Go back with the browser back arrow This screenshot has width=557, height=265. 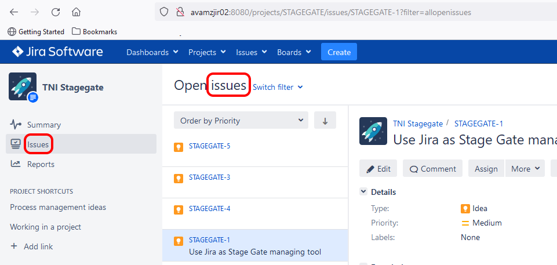pos(14,12)
